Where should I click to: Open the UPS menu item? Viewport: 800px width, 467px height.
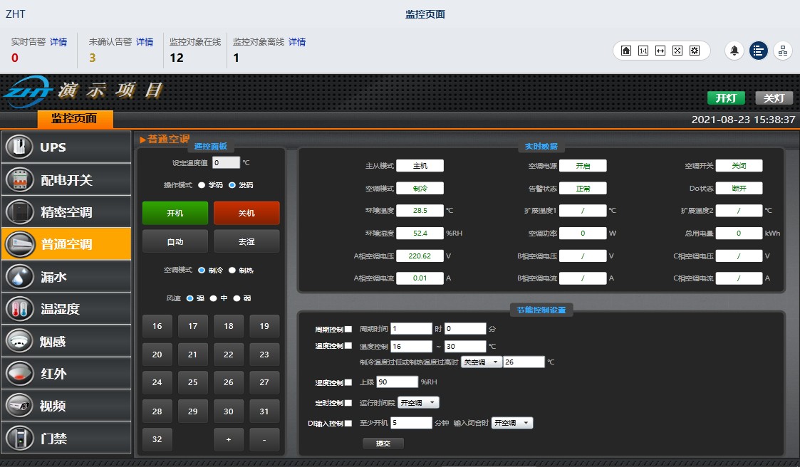[x=66, y=147]
